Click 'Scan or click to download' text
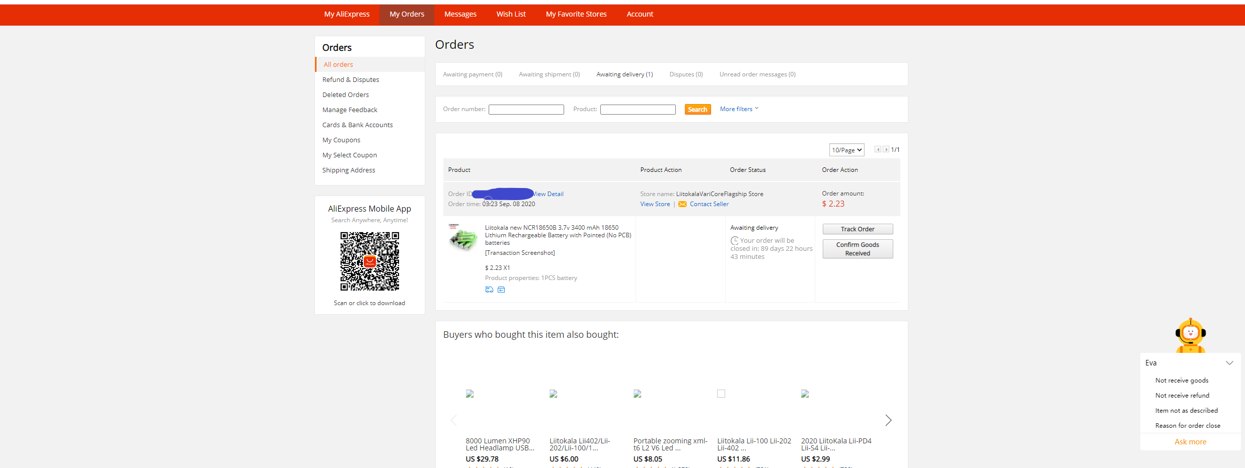Viewport: 1245px width, 468px height. 369,303
